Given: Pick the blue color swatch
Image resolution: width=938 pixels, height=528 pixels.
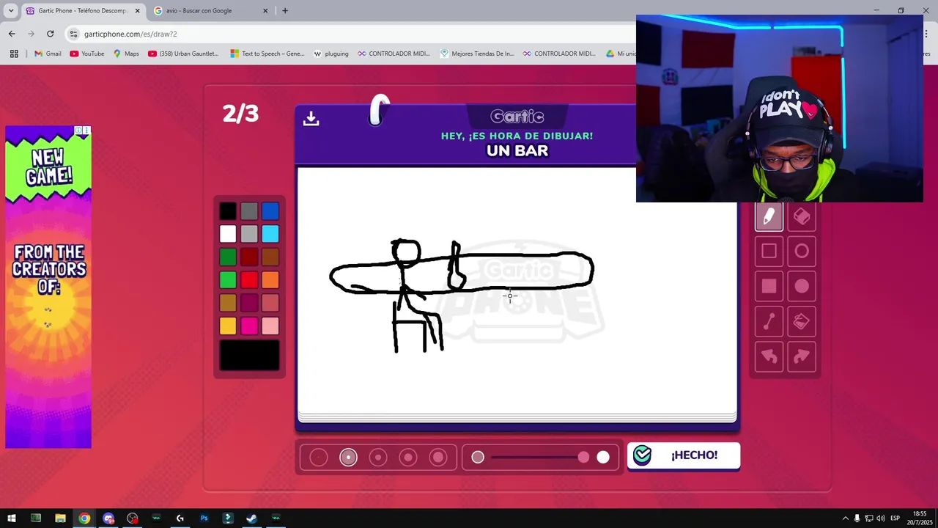Looking at the screenshot, I should point(270,211).
